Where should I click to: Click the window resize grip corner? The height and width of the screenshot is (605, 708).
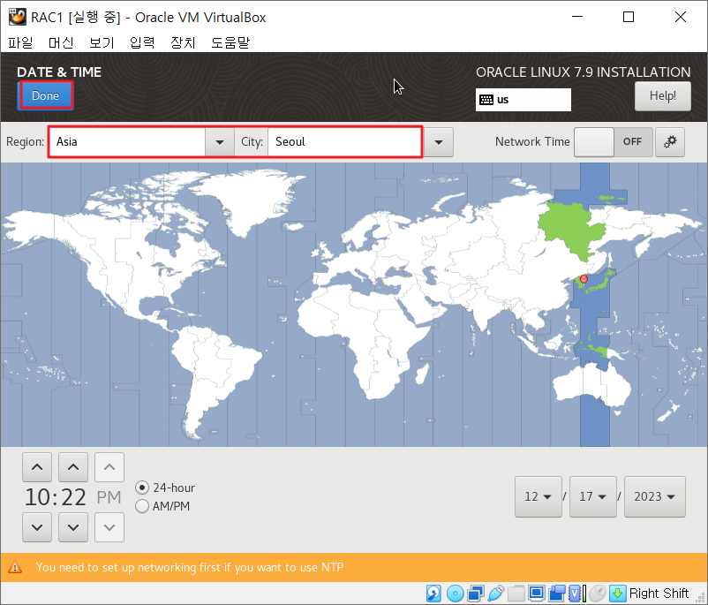tap(701, 597)
